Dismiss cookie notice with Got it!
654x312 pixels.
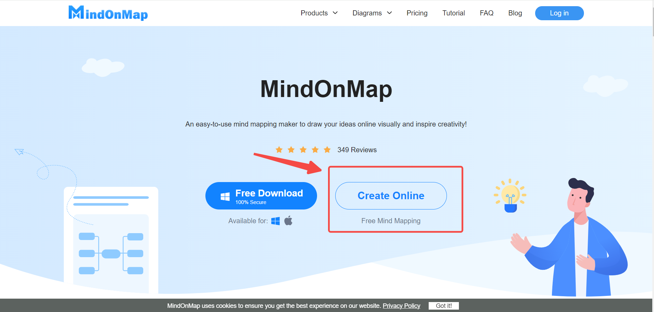coord(444,306)
